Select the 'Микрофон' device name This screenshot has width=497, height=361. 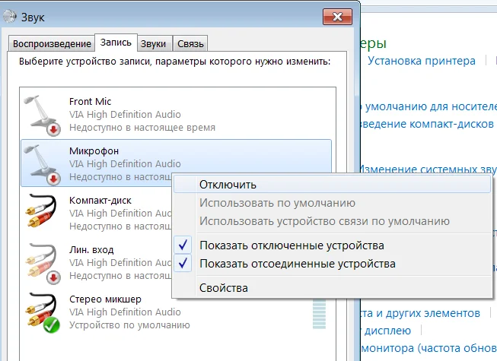(x=94, y=151)
